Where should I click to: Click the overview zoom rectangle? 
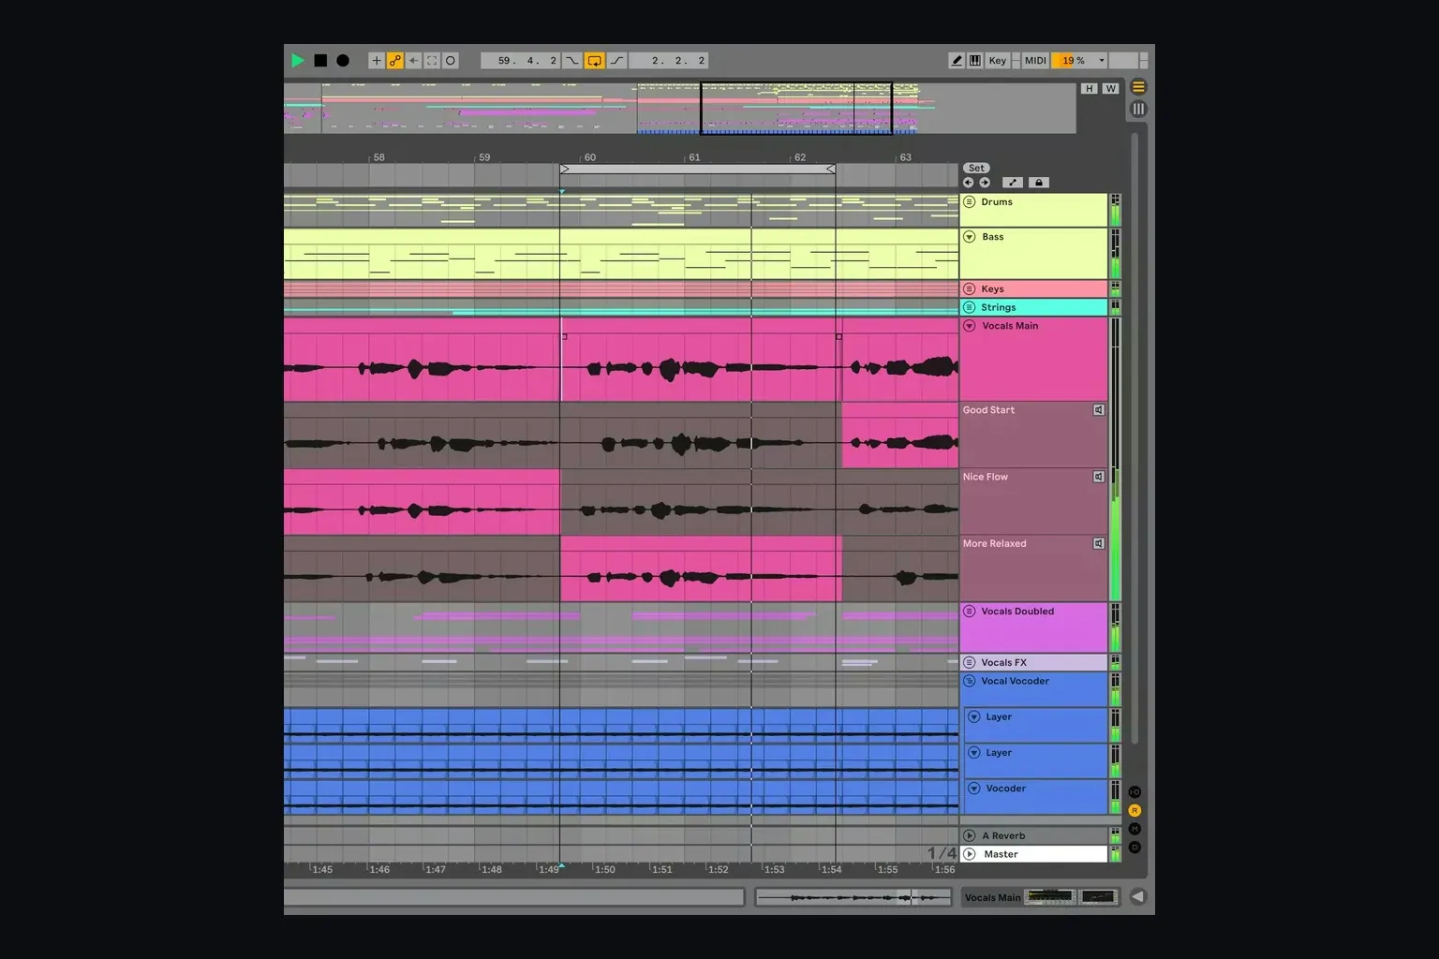[795, 109]
